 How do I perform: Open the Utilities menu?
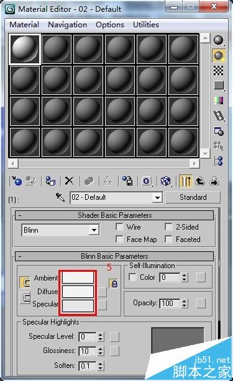[x=146, y=25]
